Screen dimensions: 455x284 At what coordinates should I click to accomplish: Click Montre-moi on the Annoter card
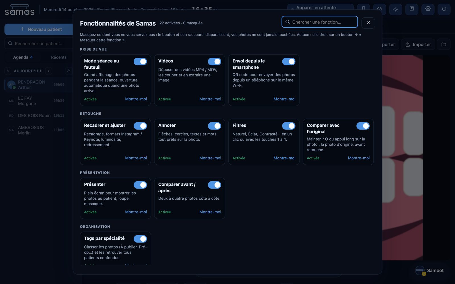[210, 158]
